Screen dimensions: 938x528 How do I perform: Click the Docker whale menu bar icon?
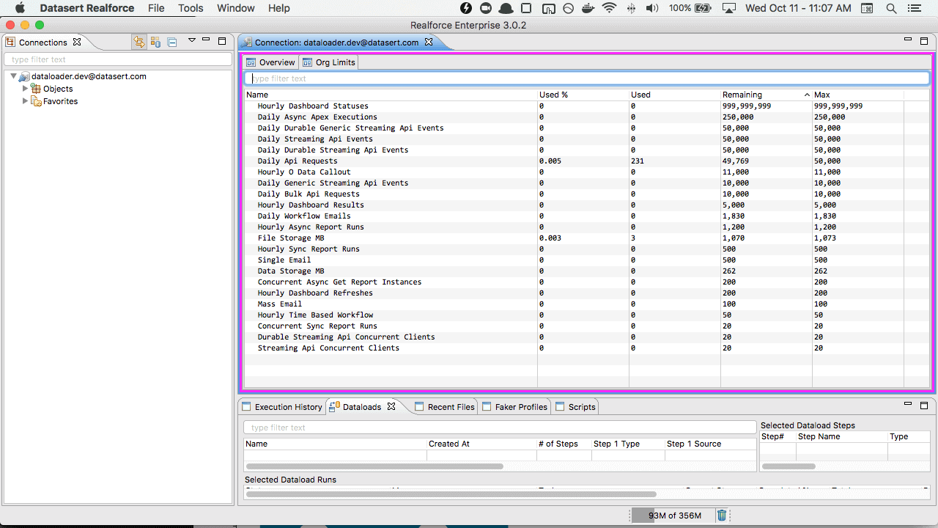pos(588,8)
